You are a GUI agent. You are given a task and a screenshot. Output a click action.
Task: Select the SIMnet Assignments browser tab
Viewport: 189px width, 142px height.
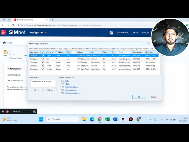(x=31, y=20)
